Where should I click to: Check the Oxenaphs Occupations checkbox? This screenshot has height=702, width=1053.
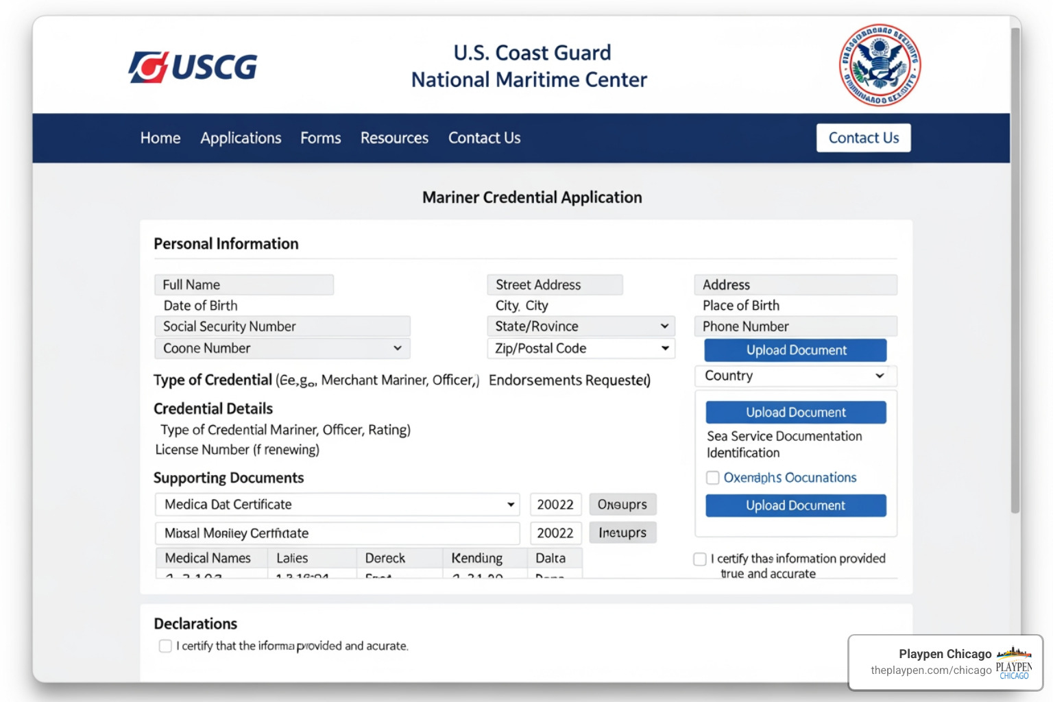click(712, 478)
